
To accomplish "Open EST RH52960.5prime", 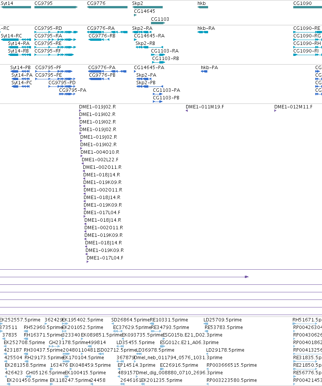I will [x=43, y=327].
